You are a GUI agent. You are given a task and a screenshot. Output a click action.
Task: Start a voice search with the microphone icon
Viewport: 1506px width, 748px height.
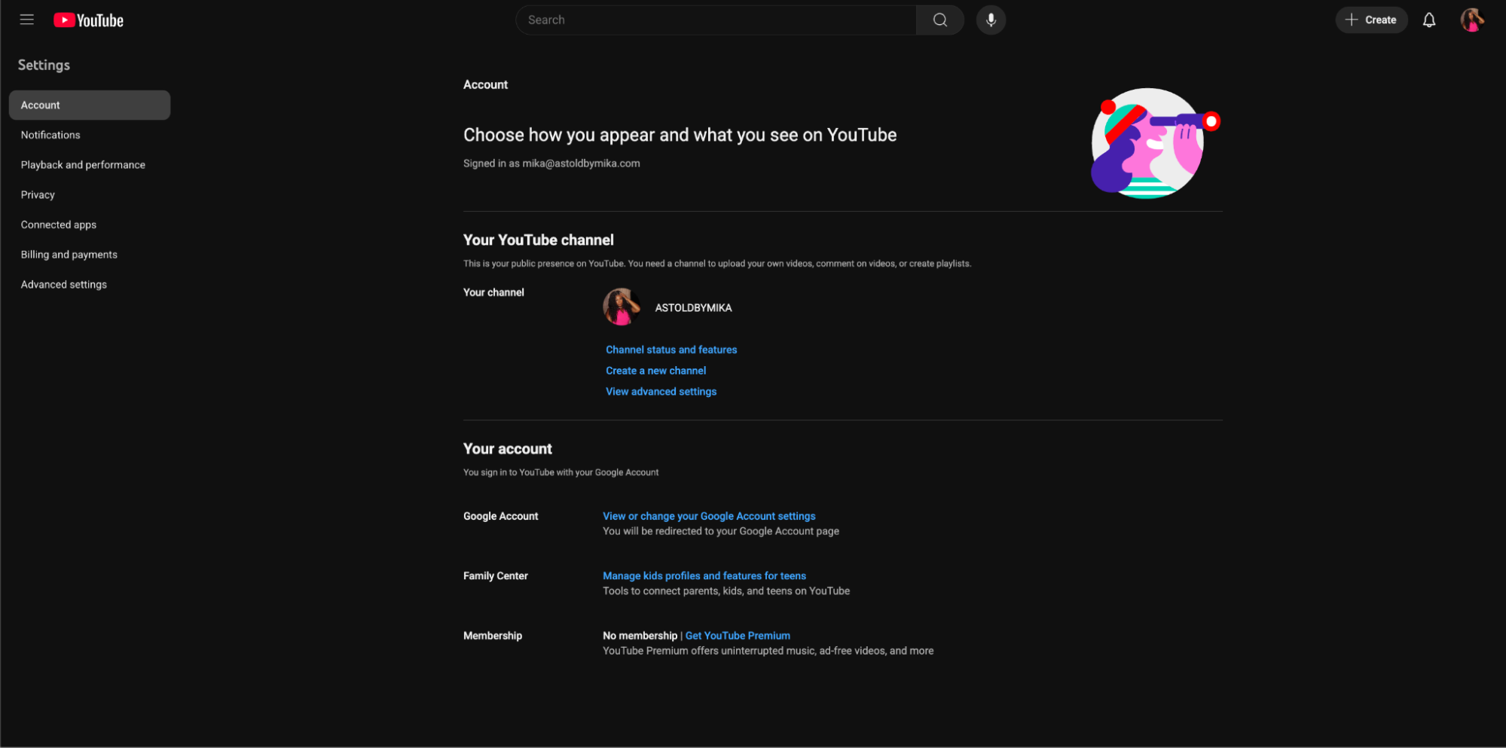pyautogui.click(x=991, y=20)
